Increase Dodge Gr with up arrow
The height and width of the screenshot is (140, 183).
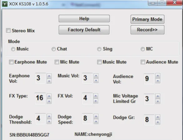pyautogui.click(x=158, y=117)
